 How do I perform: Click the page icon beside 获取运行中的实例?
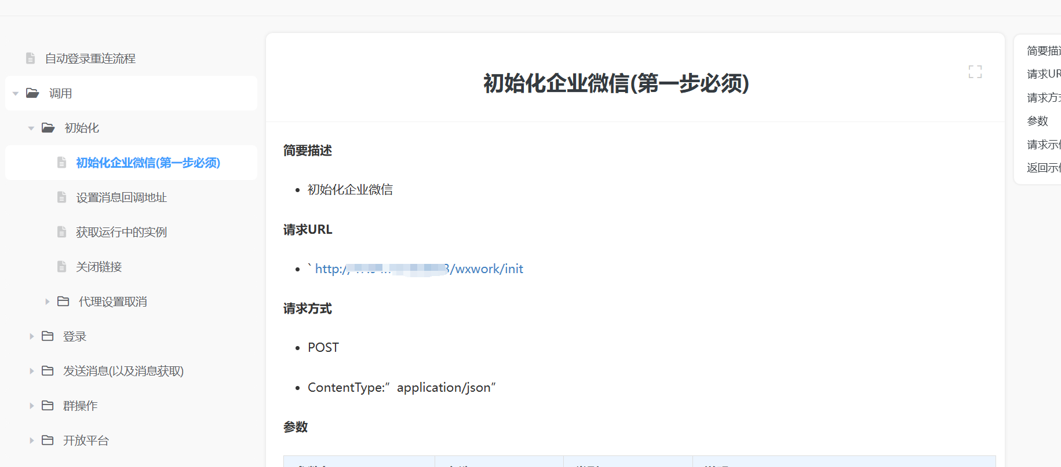tap(61, 231)
